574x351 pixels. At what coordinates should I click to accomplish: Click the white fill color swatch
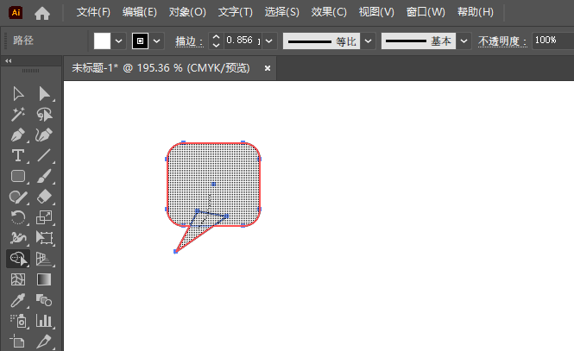pos(102,41)
